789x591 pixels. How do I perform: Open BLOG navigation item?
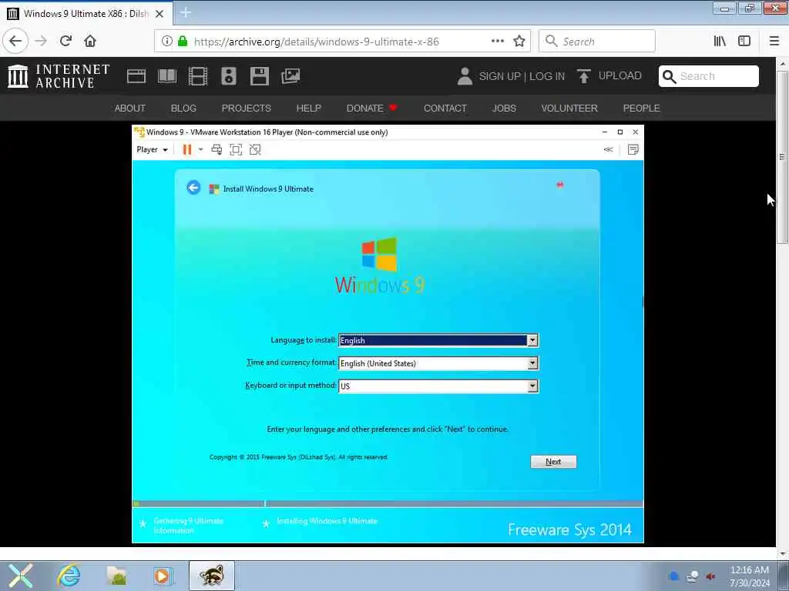click(183, 108)
